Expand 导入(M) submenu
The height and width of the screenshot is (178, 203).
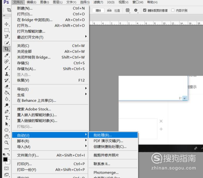[86, 146]
